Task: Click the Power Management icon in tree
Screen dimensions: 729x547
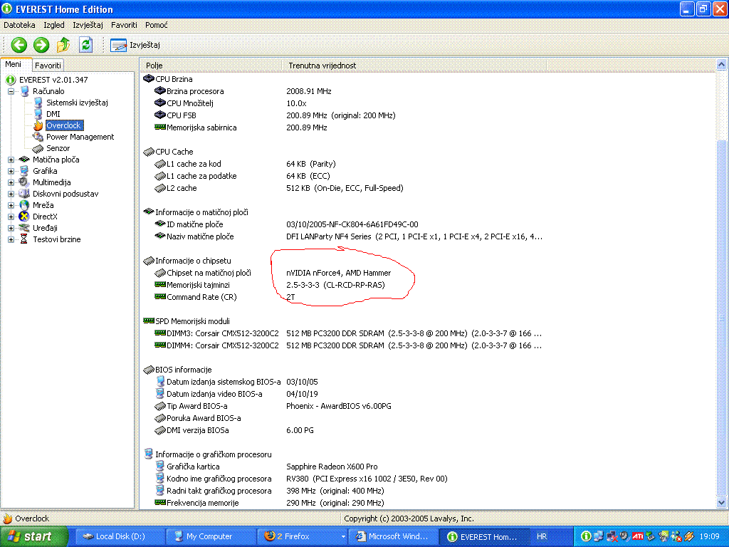Action: tap(38, 137)
